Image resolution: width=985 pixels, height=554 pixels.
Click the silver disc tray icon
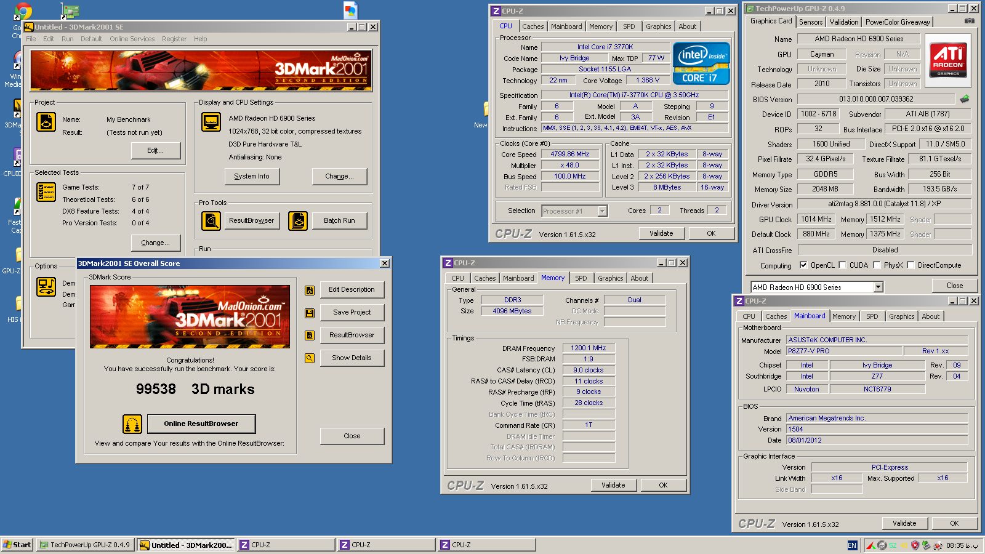pos(882,545)
